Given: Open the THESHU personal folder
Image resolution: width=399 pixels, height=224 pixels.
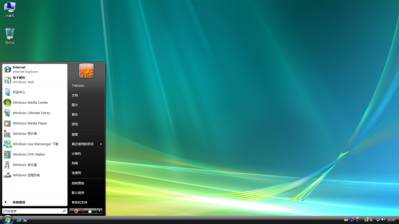Looking at the screenshot, I should pos(87,86).
